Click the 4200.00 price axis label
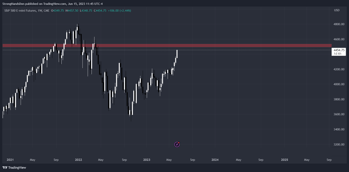The width and height of the screenshot is (349, 172). (339, 69)
